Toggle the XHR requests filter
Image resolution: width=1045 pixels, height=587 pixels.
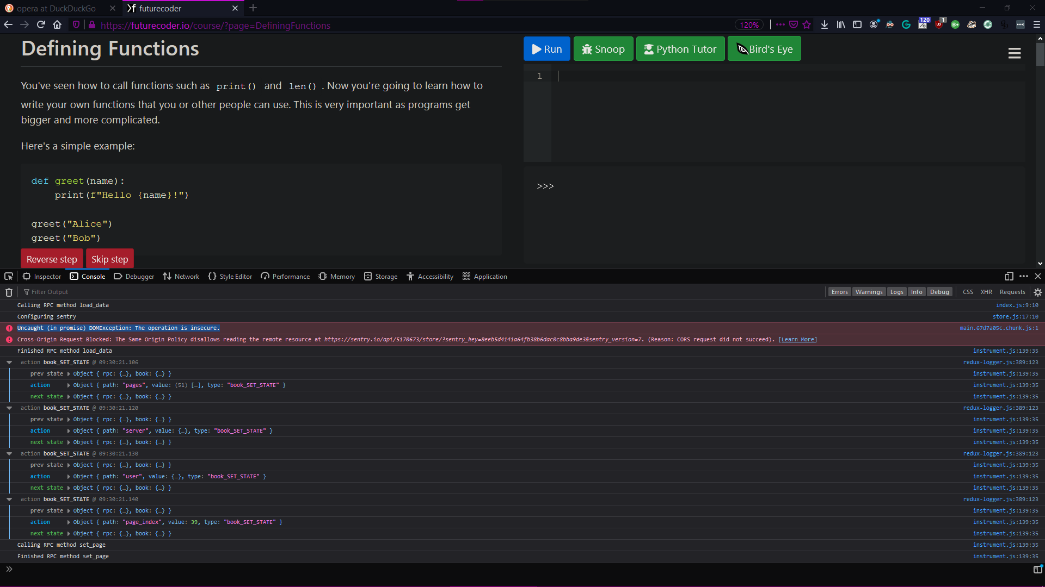tap(986, 292)
